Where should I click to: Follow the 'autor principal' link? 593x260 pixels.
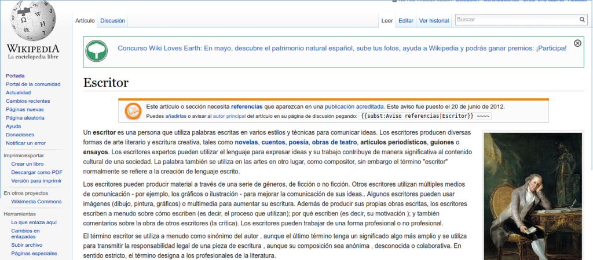click(229, 116)
